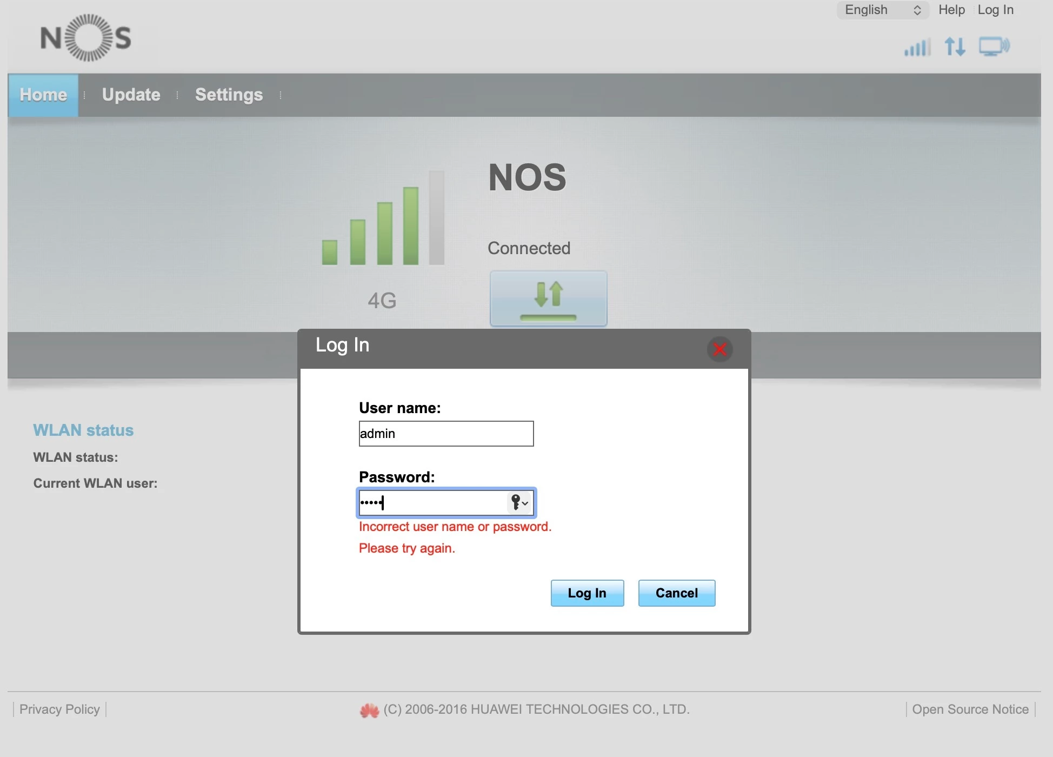Click the top-right Log In link
Image resolution: width=1053 pixels, height=757 pixels.
[x=995, y=10]
